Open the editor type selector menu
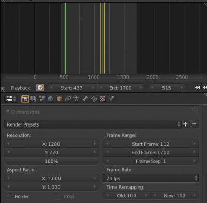The image size is (207, 203). coord(11,99)
